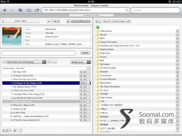Adjust the volume slider showing 100
Image resolution: width=182 pixels, height=136 pixels.
pos(81,21)
